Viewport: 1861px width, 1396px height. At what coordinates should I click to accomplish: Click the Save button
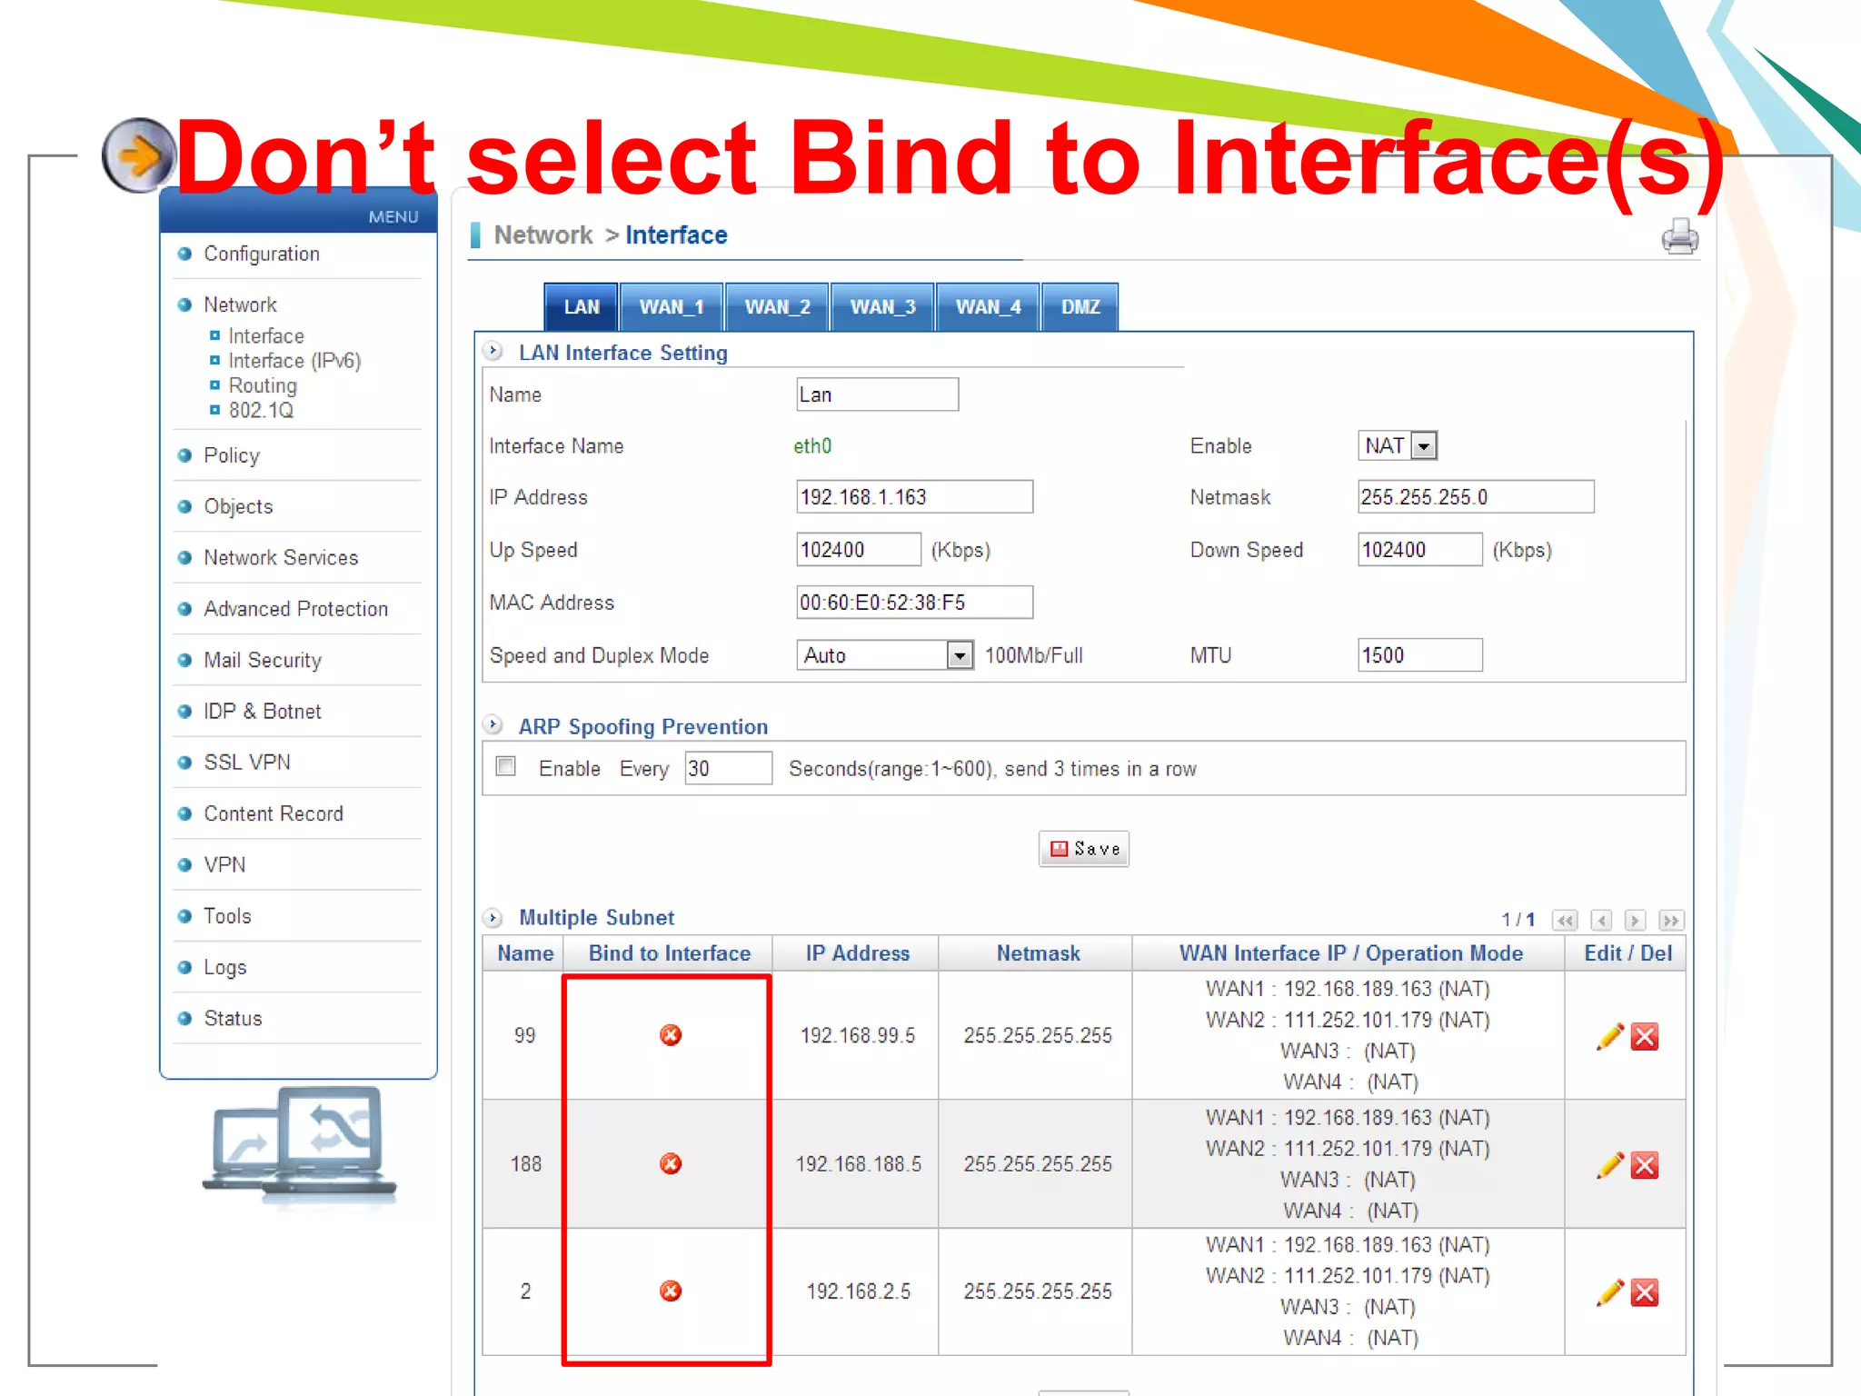pyautogui.click(x=1084, y=849)
